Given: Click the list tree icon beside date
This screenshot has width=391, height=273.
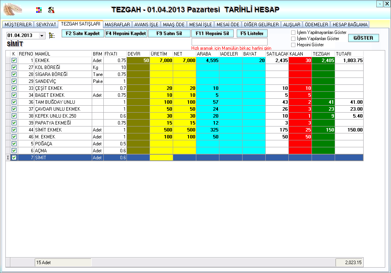Looking at the screenshot, I should tap(52, 35).
